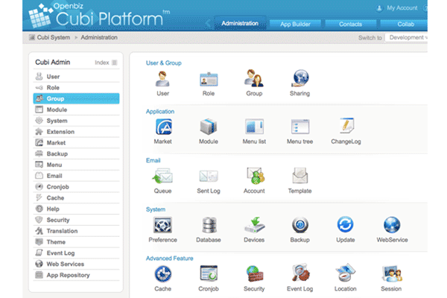Select System in the sidebar menu
Screen dimensions: 447x298
point(76,121)
